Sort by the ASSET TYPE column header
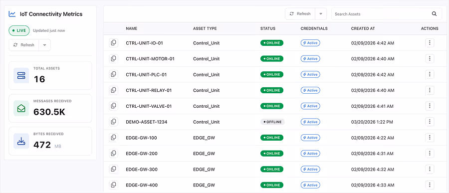 coord(205,28)
